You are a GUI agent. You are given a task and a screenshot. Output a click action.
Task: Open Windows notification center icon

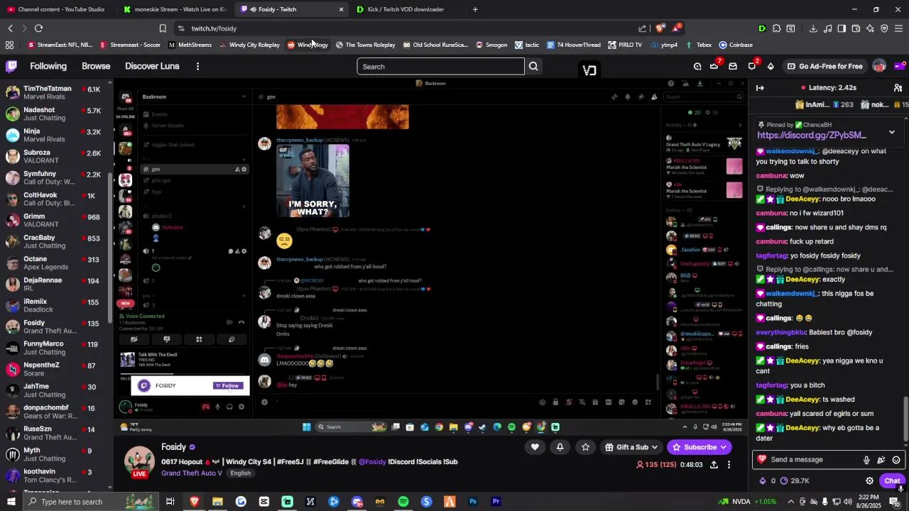click(x=894, y=502)
